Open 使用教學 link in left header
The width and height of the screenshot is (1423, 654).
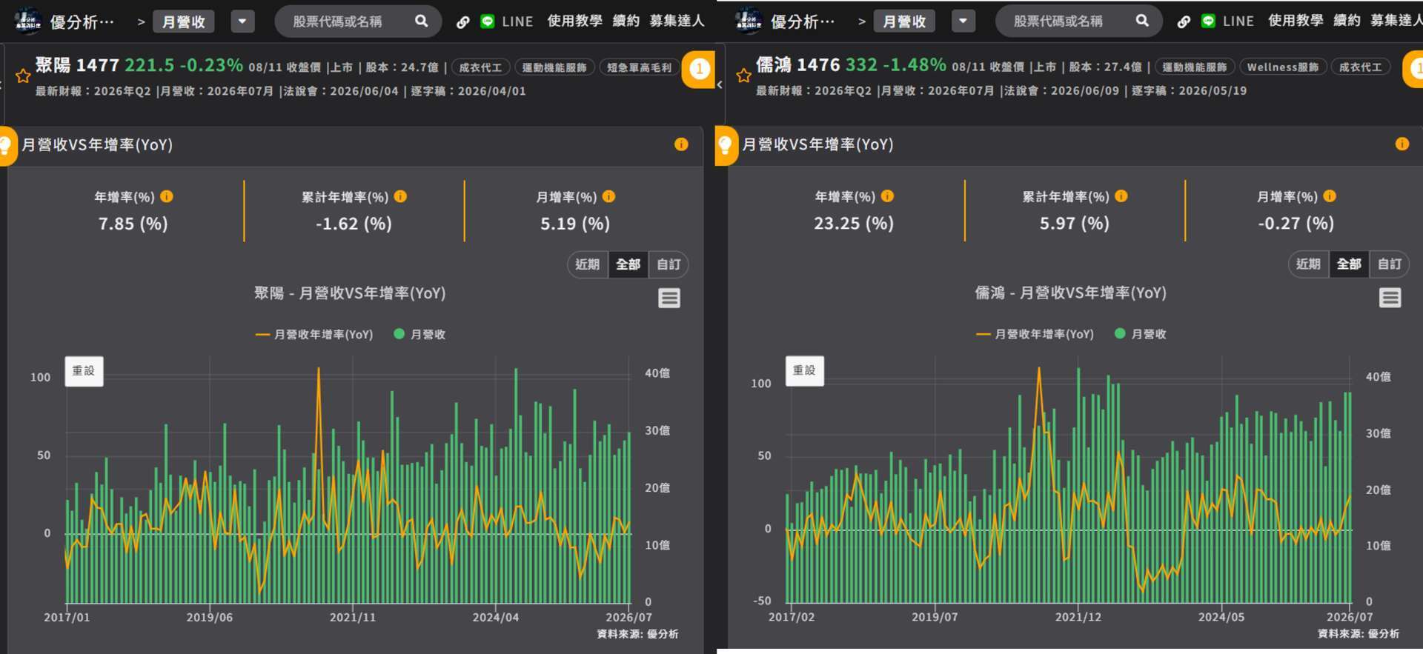point(574,21)
